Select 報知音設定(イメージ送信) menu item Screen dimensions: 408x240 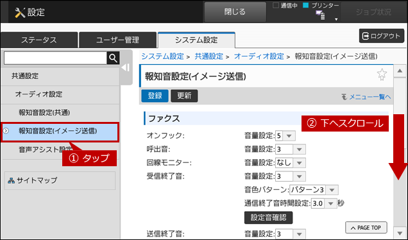click(60, 131)
